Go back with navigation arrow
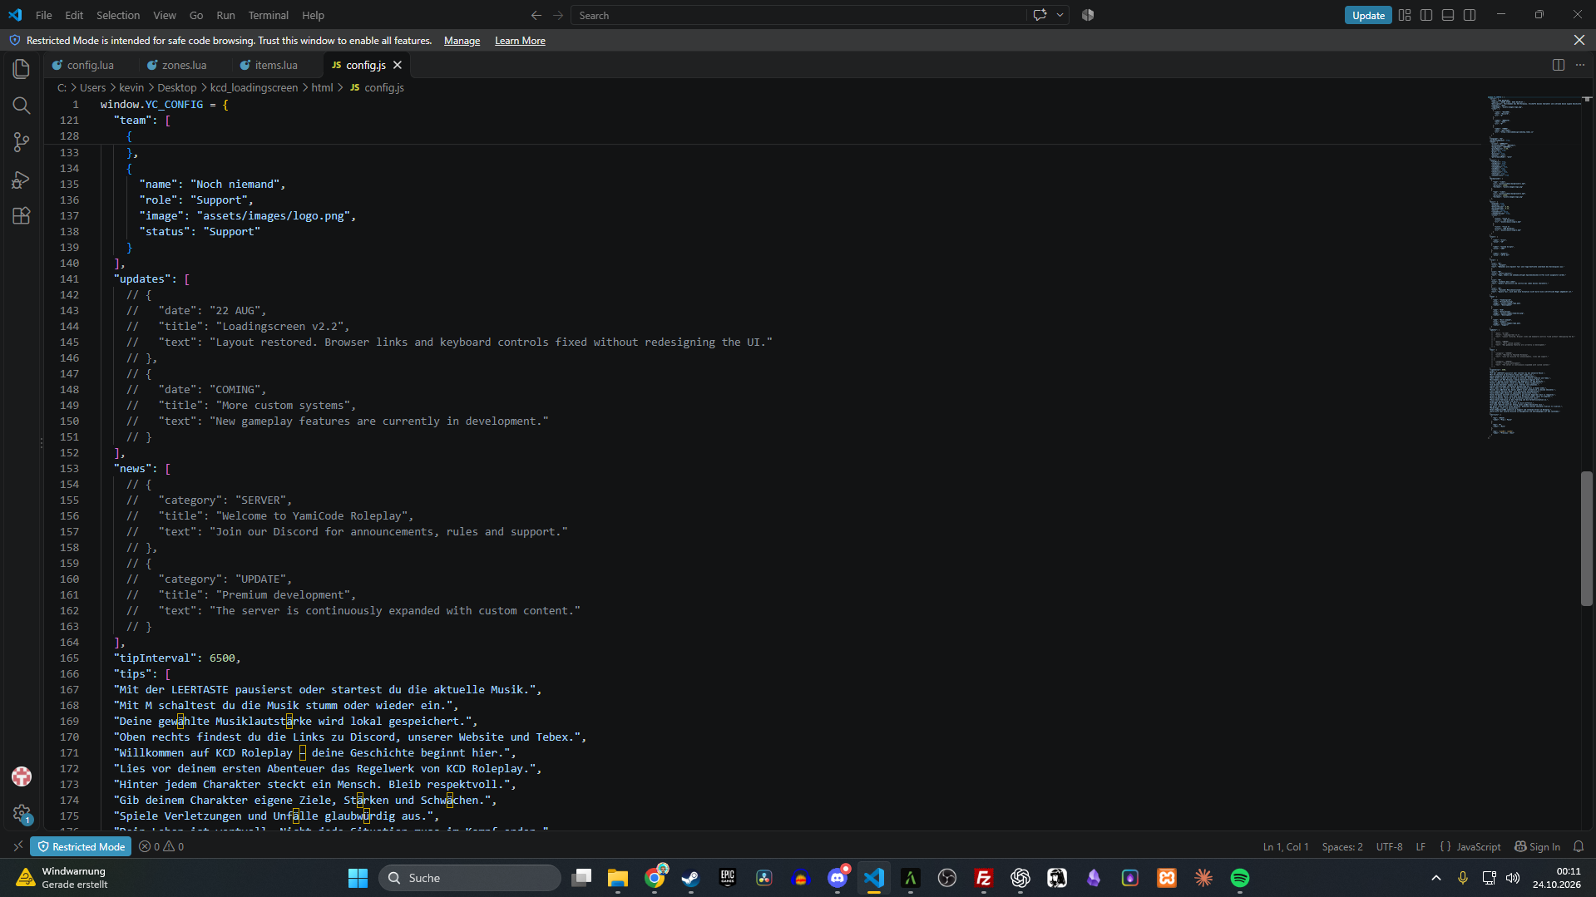 pos(536,15)
